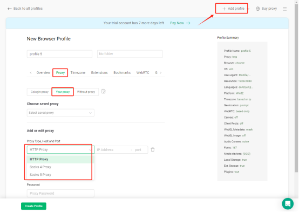Click the Buy proxy button
Image resolution: width=299 pixels, height=212 pixels.
click(266, 9)
